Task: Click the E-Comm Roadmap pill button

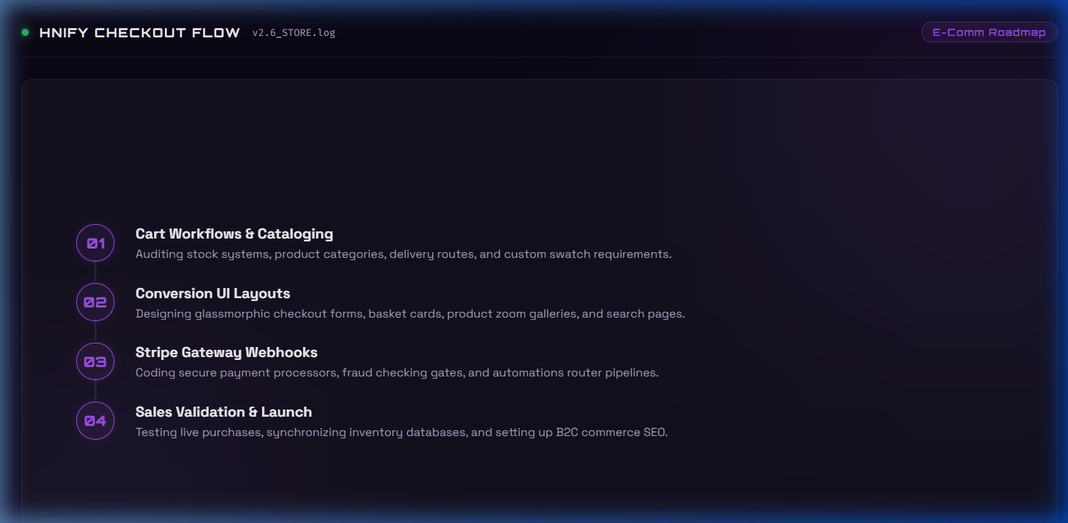Action: tap(989, 32)
